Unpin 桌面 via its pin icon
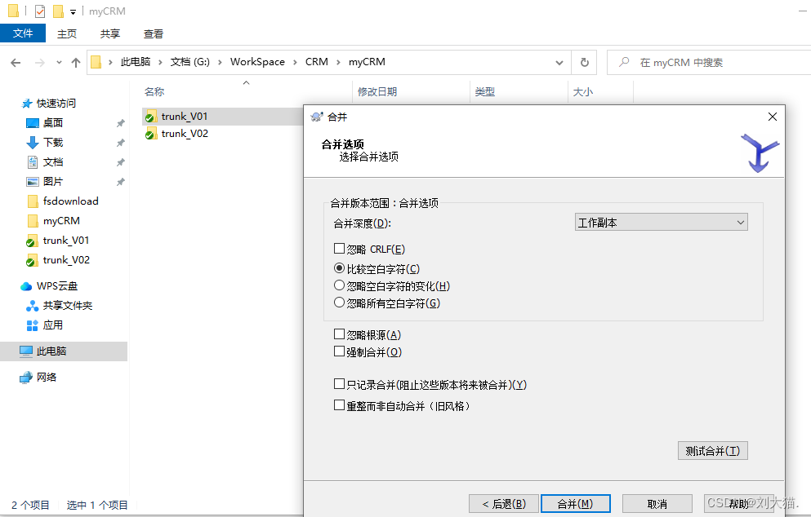811x517 pixels. (121, 123)
